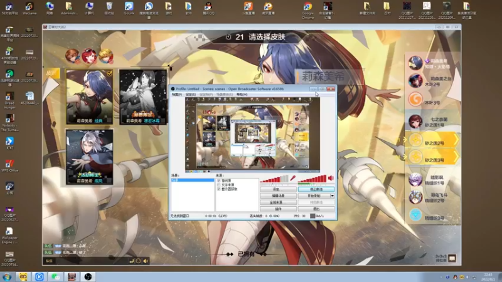502x282 pixels.
Task: Click the 插件 plugins button in OBS
Action: coord(278,209)
